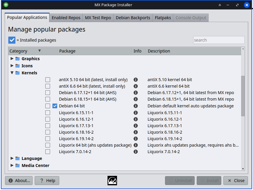
Task: Switch to MX Test Repo tab
Action: (x=98, y=18)
